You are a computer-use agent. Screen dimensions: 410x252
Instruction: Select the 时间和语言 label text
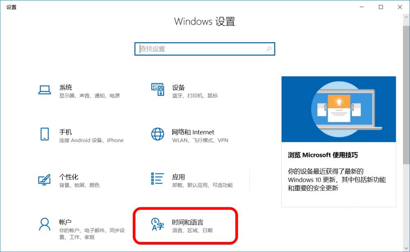pos(187,222)
